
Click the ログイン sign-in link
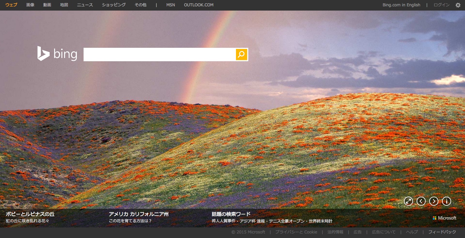442,5
